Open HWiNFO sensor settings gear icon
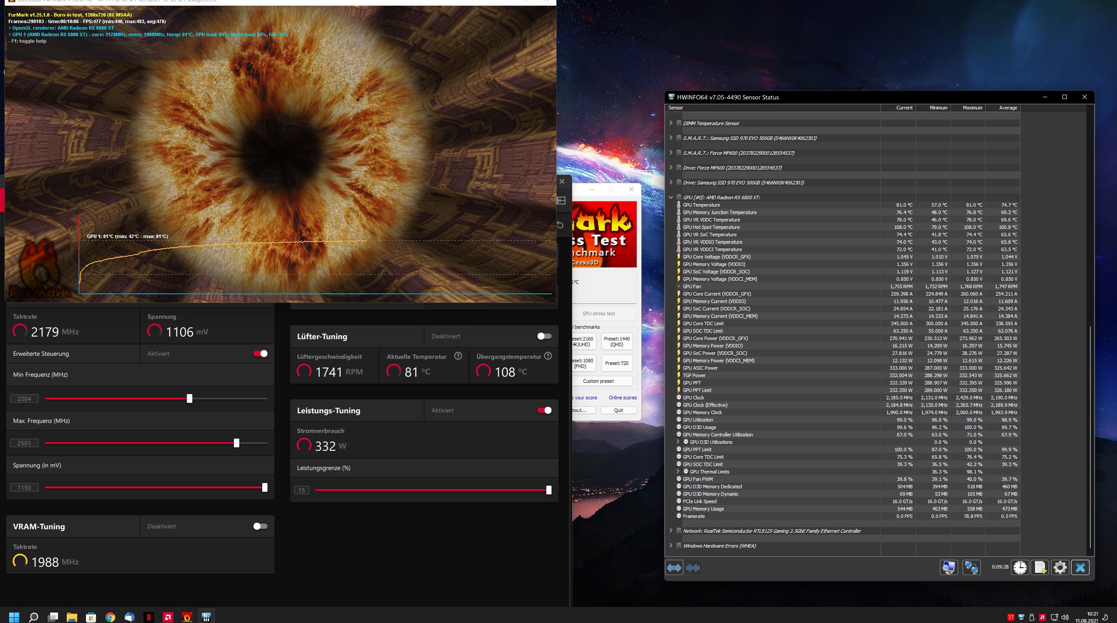The height and width of the screenshot is (623, 1117). pos(1060,568)
